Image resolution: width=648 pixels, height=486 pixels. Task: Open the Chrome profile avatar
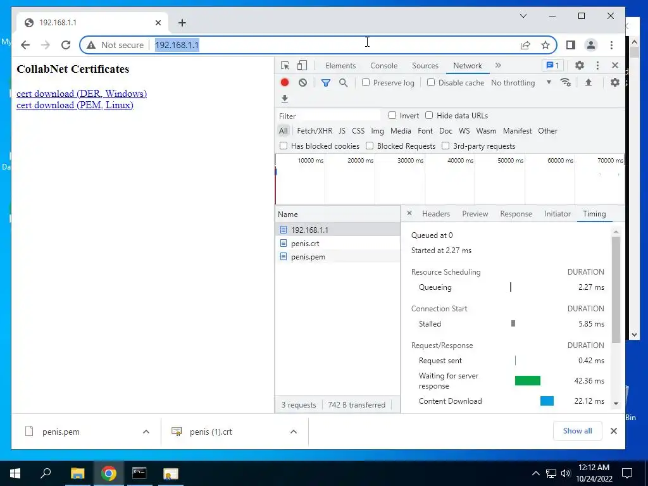tap(591, 45)
